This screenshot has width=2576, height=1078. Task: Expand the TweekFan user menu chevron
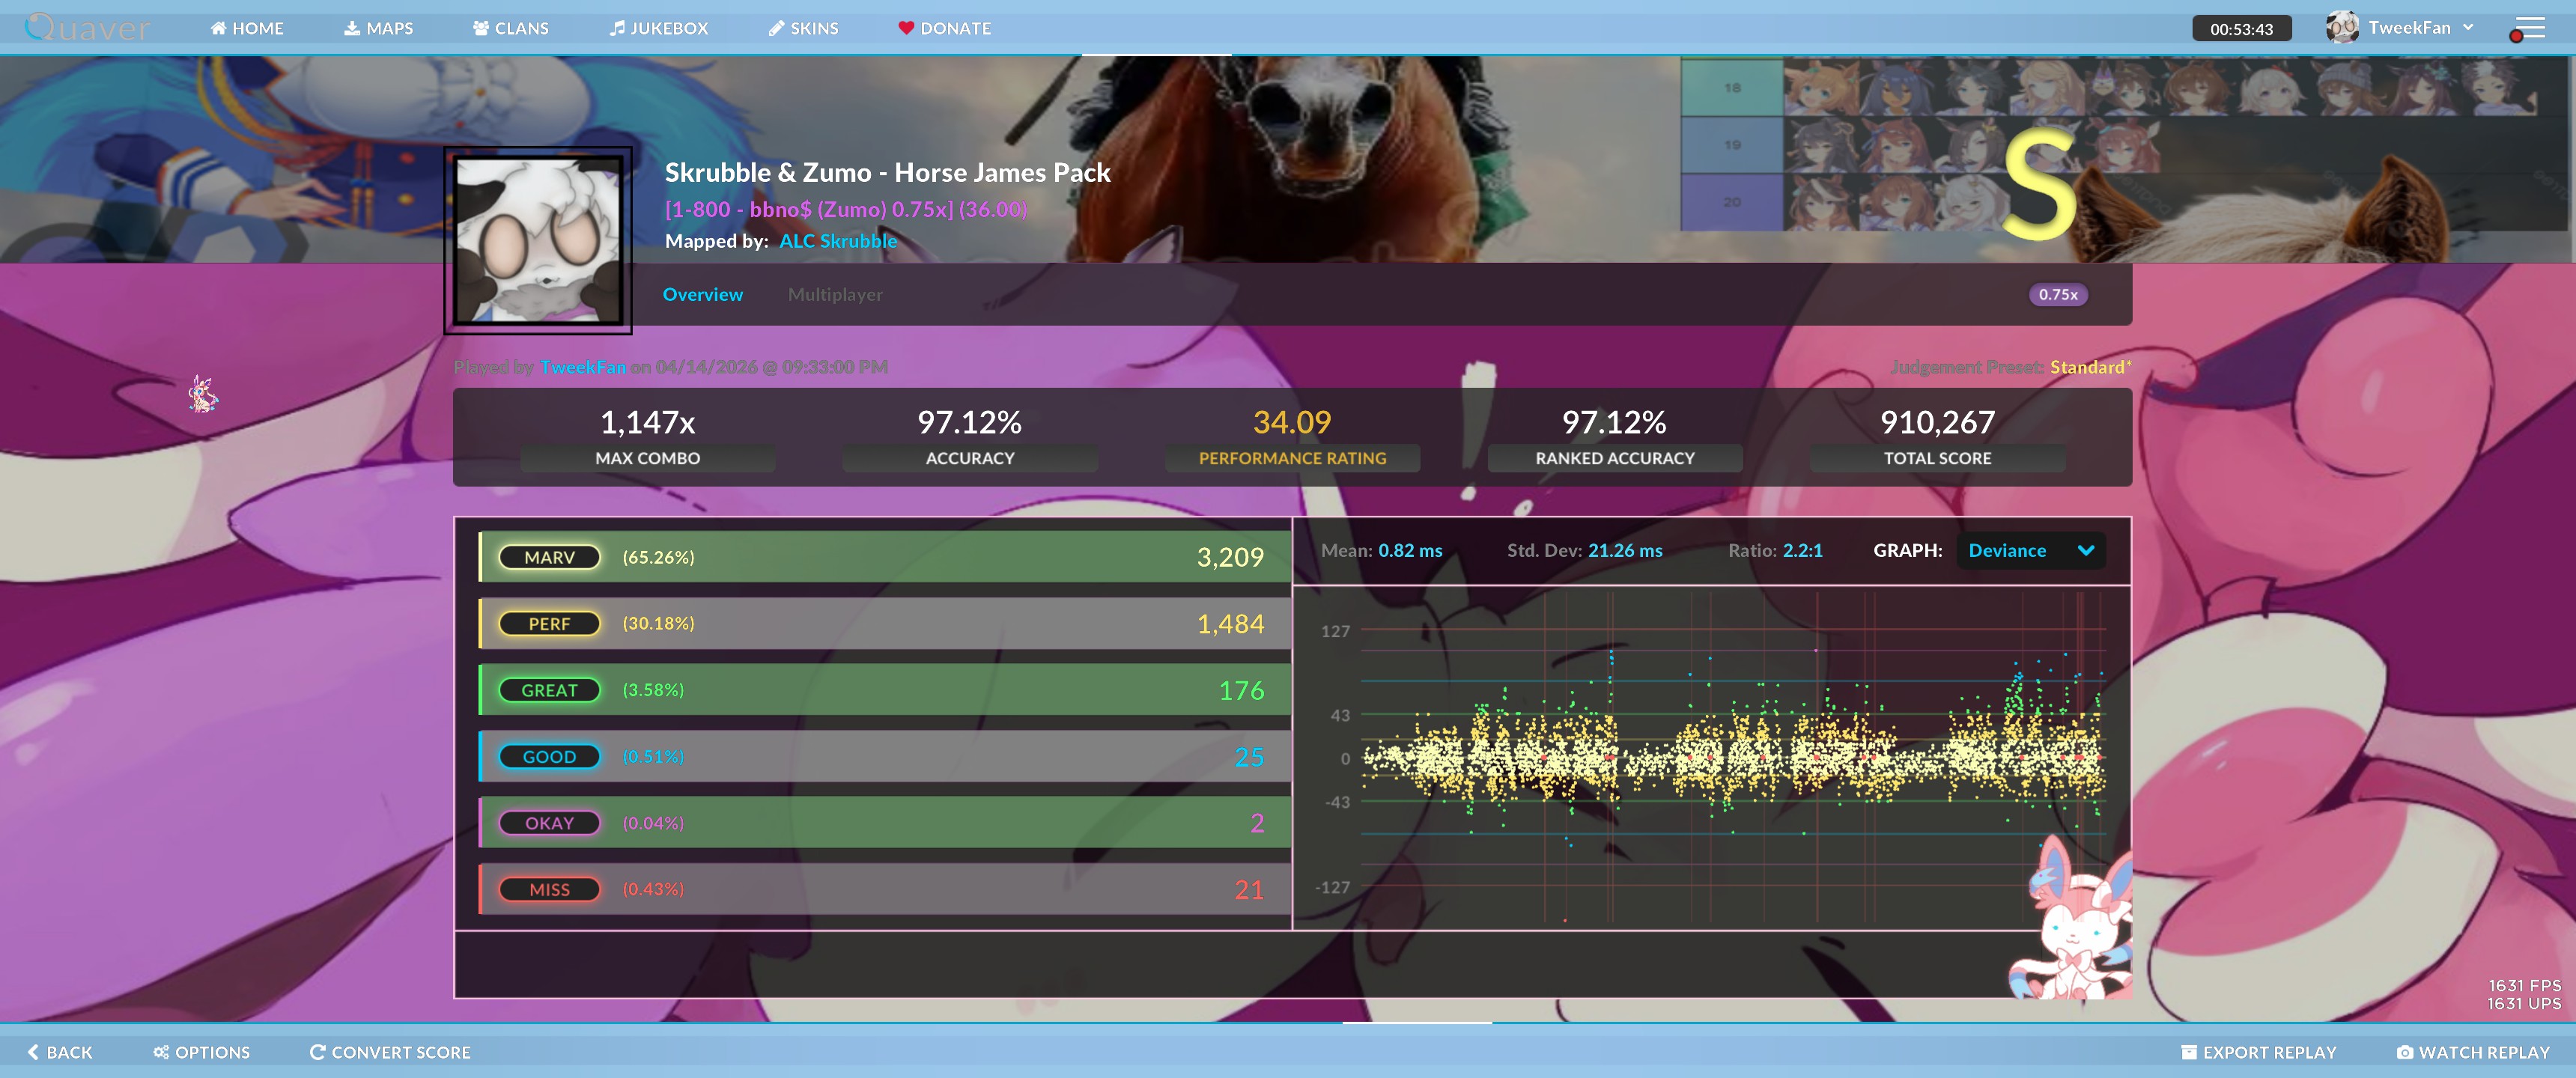tap(2468, 27)
